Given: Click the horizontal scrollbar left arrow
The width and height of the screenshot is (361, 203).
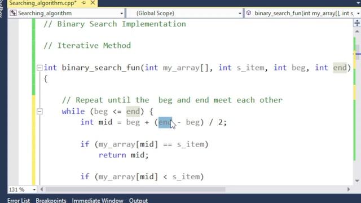Looking at the screenshot, I should [42, 189].
